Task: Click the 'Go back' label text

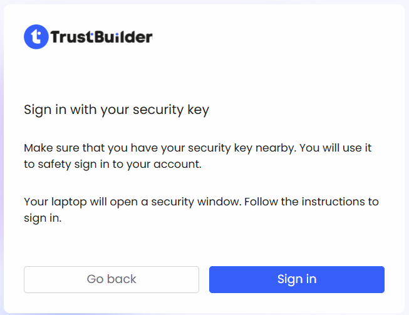Action: [x=111, y=279]
